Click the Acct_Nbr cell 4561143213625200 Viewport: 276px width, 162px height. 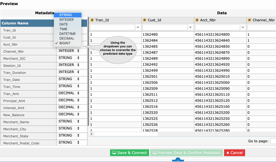pyautogui.click(x=220, y=113)
